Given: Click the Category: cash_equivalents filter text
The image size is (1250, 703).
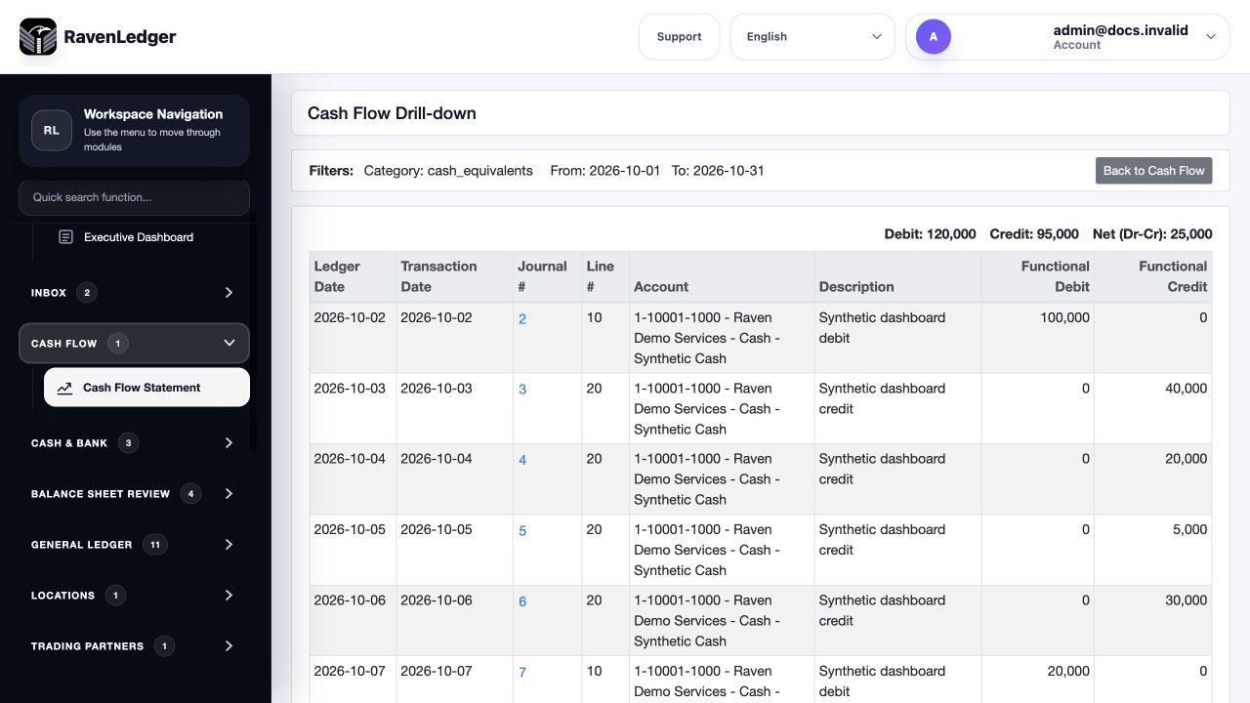Looking at the screenshot, I should pyautogui.click(x=448, y=171).
